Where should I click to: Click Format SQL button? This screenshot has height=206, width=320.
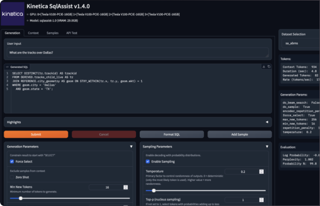tap(172, 134)
